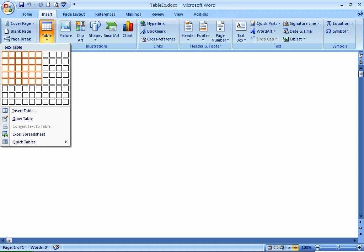Switch to the View tab
The height and width of the screenshot is (252, 364).
pos(178,14)
